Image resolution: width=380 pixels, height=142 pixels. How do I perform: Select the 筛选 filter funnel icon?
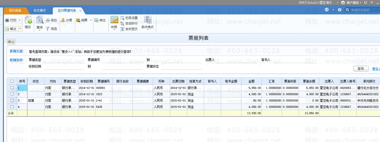48,29
